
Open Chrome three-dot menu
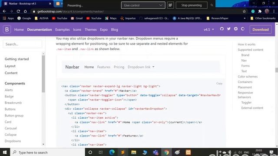click(x=274, y=11)
